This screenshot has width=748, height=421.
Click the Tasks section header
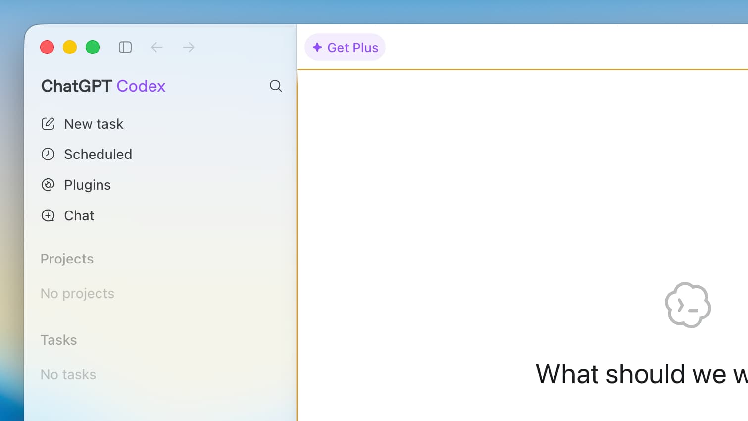point(58,340)
